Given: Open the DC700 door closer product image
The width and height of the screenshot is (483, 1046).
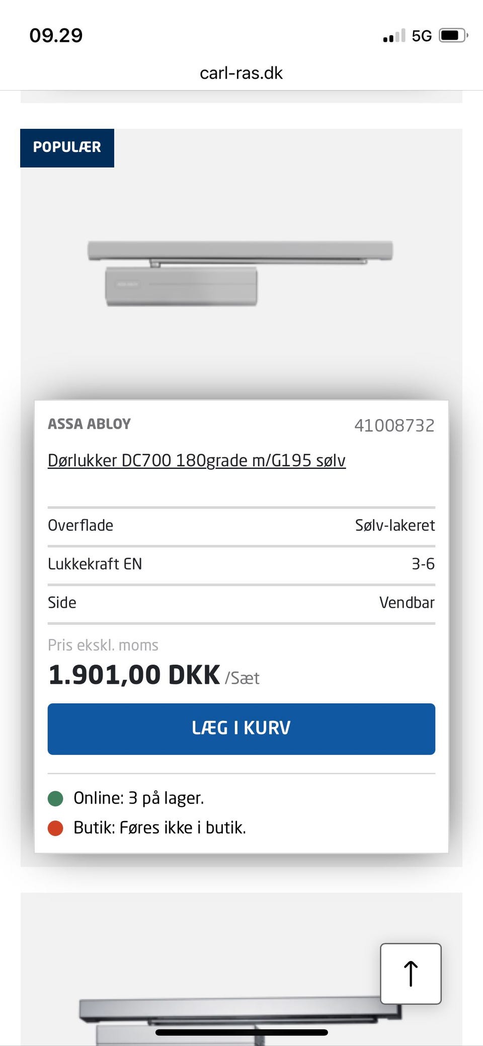Looking at the screenshot, I should pyautogui.click(x=240, y=274).
